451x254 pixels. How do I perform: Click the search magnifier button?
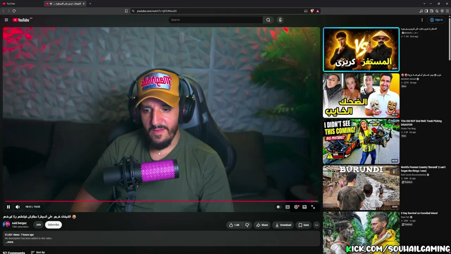(268, 20)
